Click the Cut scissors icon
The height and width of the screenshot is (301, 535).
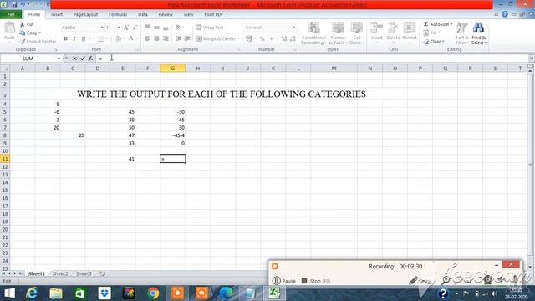tap(23, 24)
